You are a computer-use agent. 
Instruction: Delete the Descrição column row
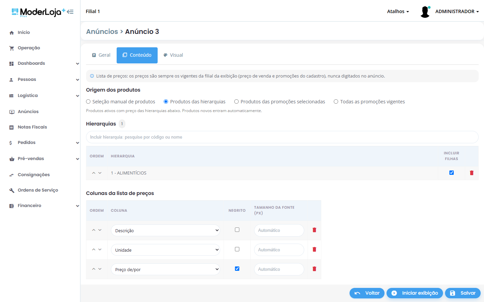pyautogui.click(x=314, y=230)
